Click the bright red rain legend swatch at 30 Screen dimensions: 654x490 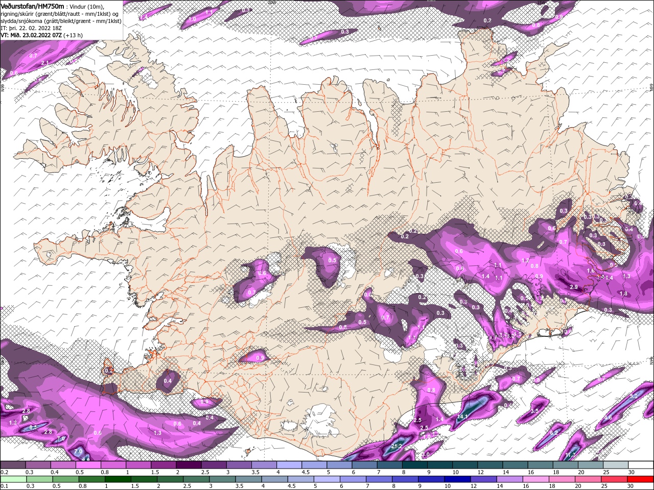coord(641,479)
